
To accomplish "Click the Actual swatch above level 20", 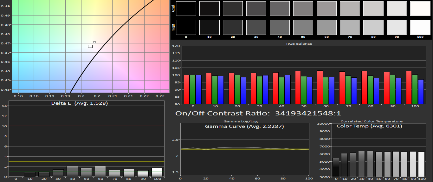I will [x=233, y=9].
